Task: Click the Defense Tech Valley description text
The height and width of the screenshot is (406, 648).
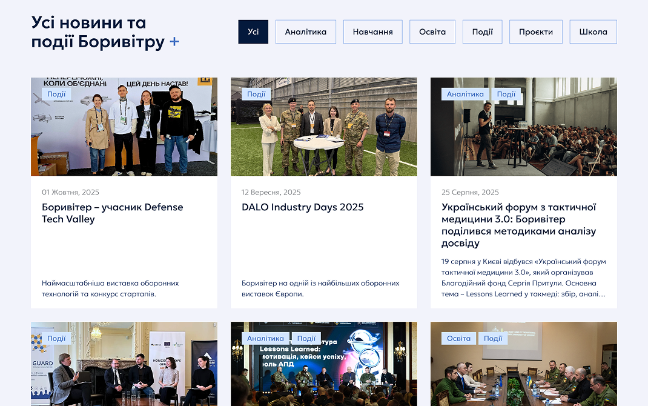Action: (x=110, y=288)
